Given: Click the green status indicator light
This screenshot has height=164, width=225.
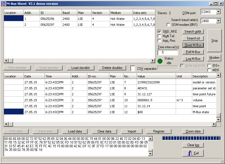Looking at the screenshot, I should (160, 61).
